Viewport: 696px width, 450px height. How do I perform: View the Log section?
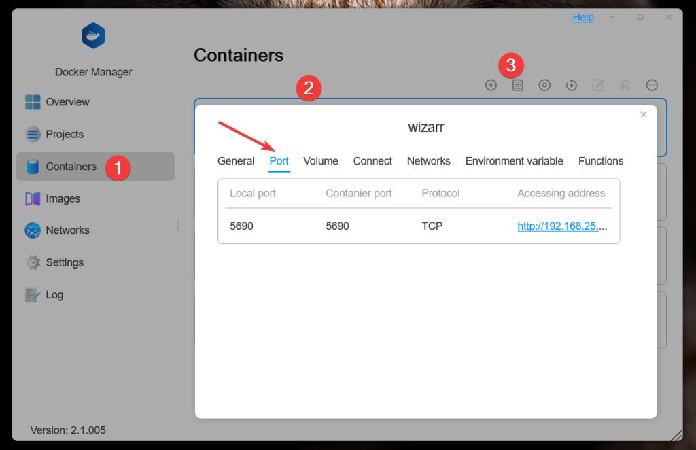click(54, 295)
